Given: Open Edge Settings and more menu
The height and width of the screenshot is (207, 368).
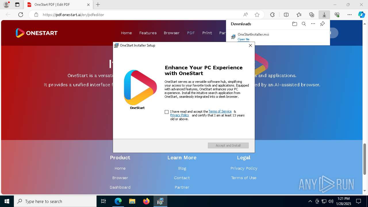Looking at the screenshot, I should click(350, 15).
